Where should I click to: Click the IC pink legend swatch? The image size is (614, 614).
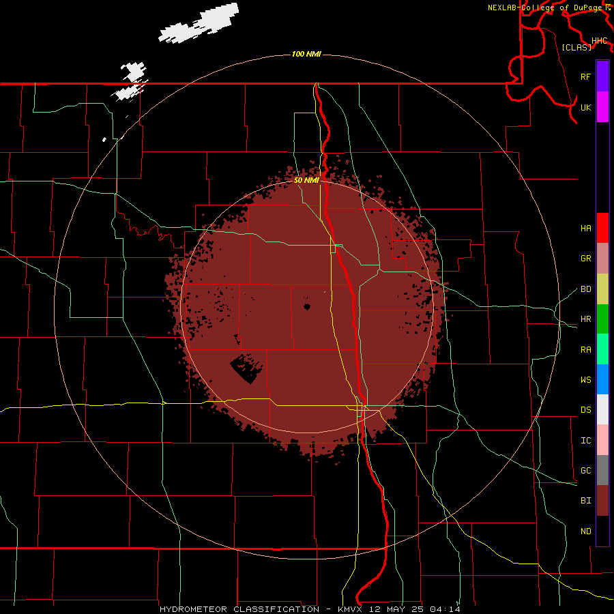tap(602, 440)
